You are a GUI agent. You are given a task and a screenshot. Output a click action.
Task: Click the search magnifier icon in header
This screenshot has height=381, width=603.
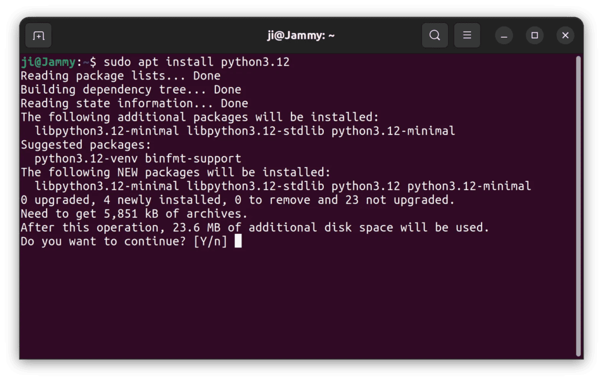pos(435,35)
